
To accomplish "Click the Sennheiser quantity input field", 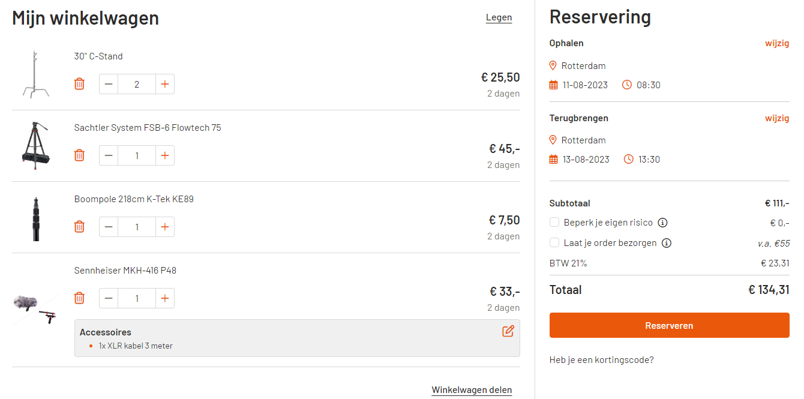I will [x=137, y=298].
